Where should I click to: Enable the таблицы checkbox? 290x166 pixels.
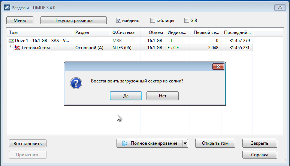pos(152,21)
